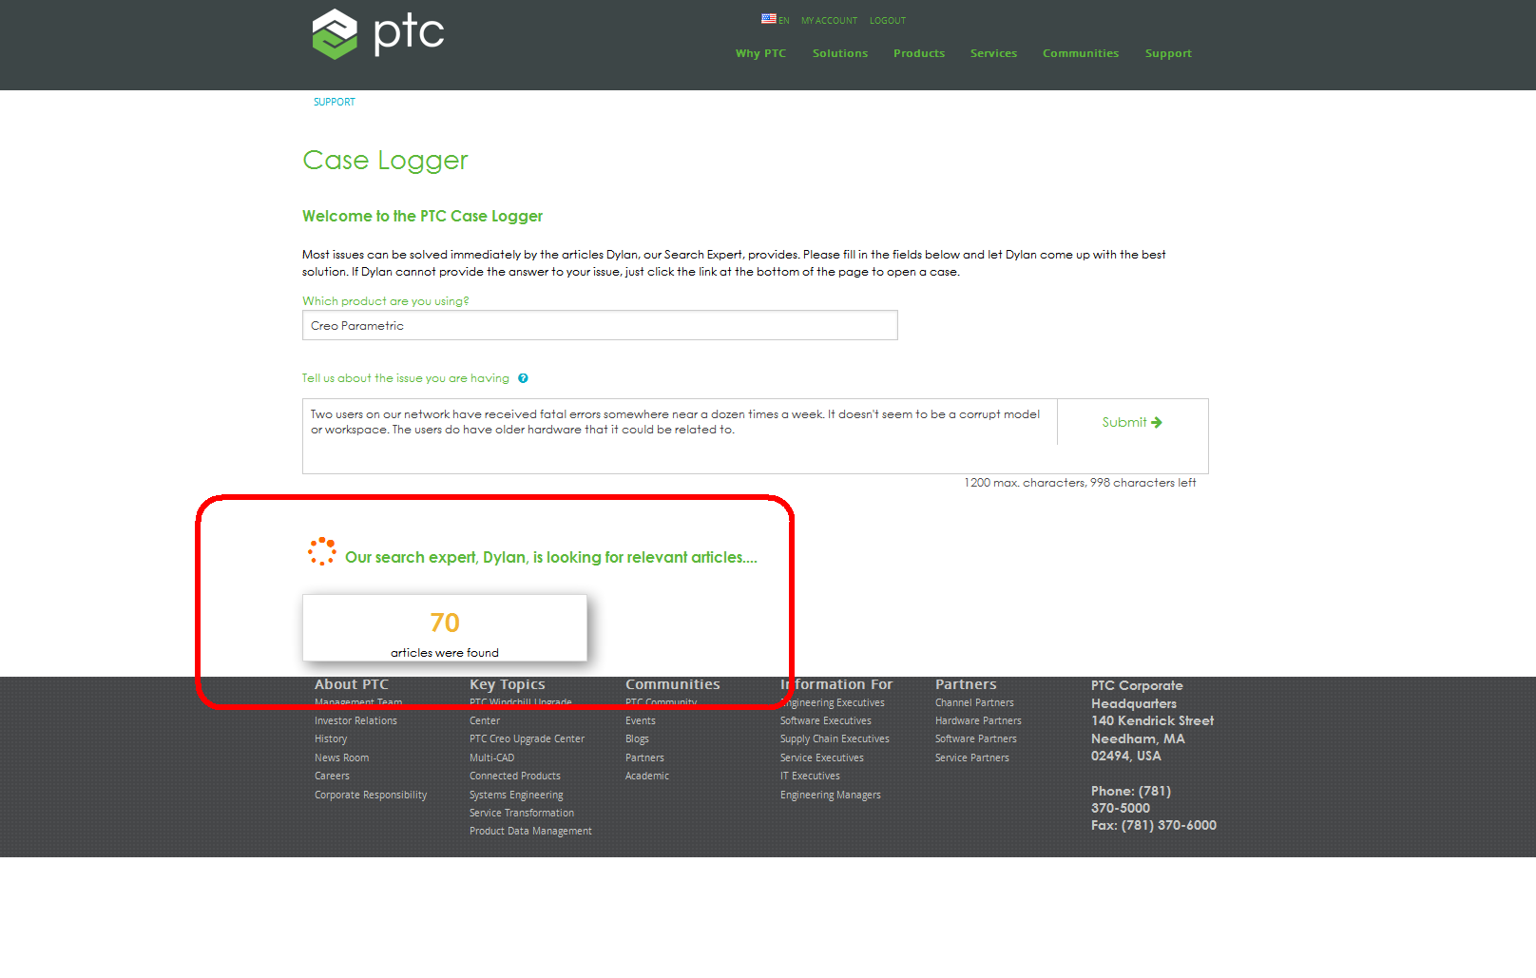Image resolution: width=1536 pixels, height=978 pixels.
Task: Open Service Transformation footer link
Action: [x=522, y=813]
